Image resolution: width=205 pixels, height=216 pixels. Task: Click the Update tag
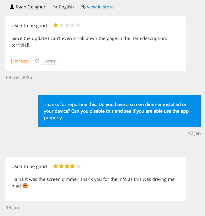(49, 61)
